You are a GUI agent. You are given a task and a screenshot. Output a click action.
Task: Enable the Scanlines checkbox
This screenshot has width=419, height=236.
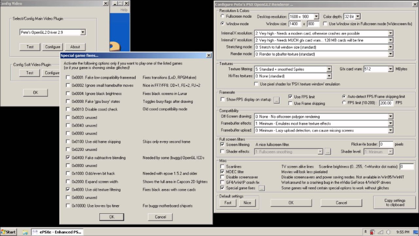point(223,167)
